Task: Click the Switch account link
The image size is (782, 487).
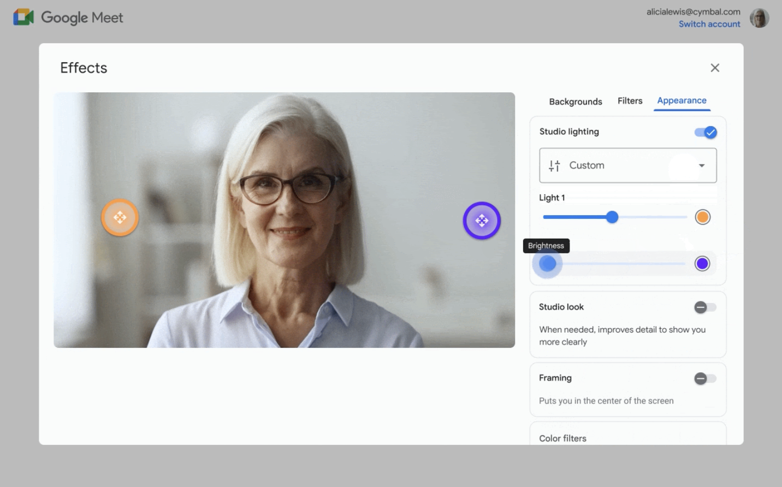Action: pos(709,24)
